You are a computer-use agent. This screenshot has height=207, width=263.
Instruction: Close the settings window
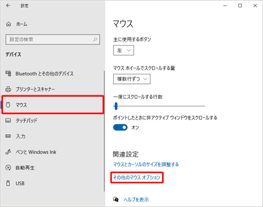[x=255, y=6]
